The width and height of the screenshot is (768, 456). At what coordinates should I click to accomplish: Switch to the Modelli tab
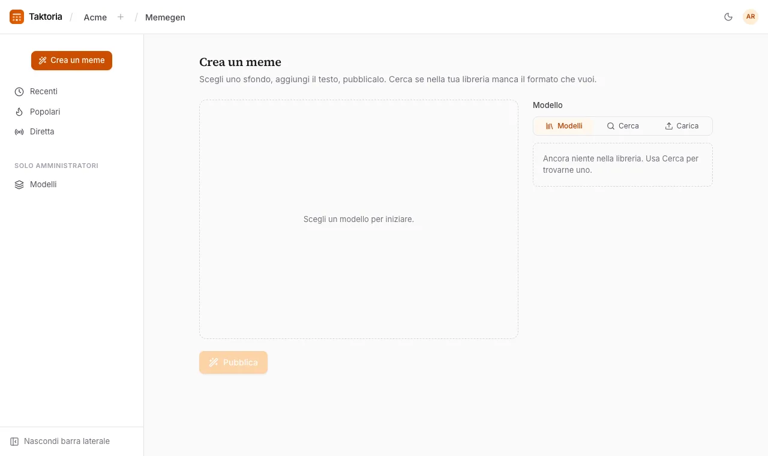(x=564, y=126)
